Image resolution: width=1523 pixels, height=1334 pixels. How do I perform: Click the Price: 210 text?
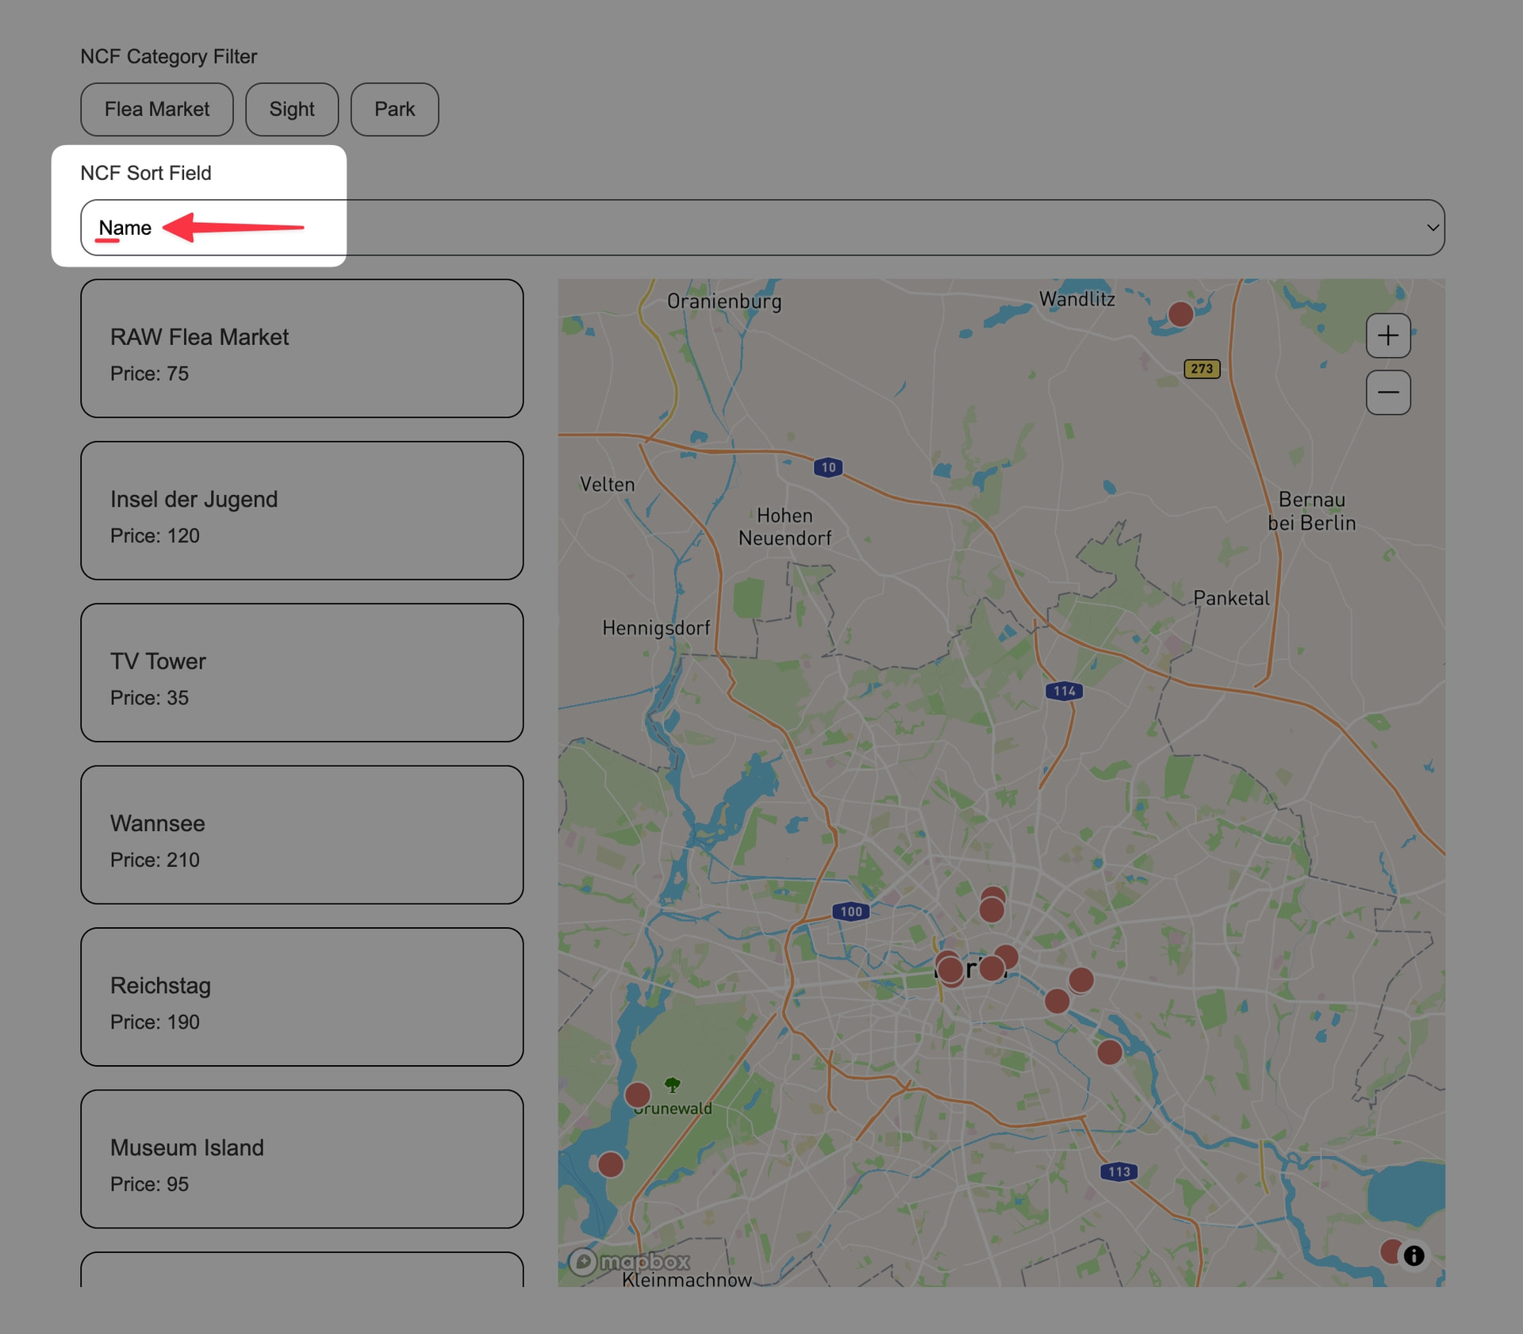155,860
